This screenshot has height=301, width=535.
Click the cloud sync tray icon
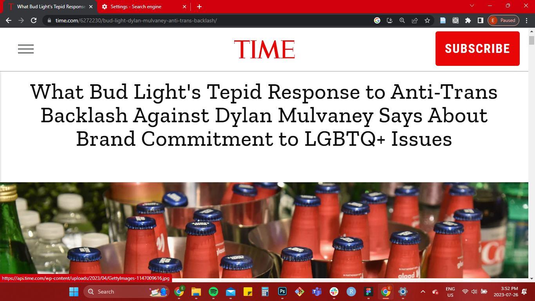pos(435,292)
